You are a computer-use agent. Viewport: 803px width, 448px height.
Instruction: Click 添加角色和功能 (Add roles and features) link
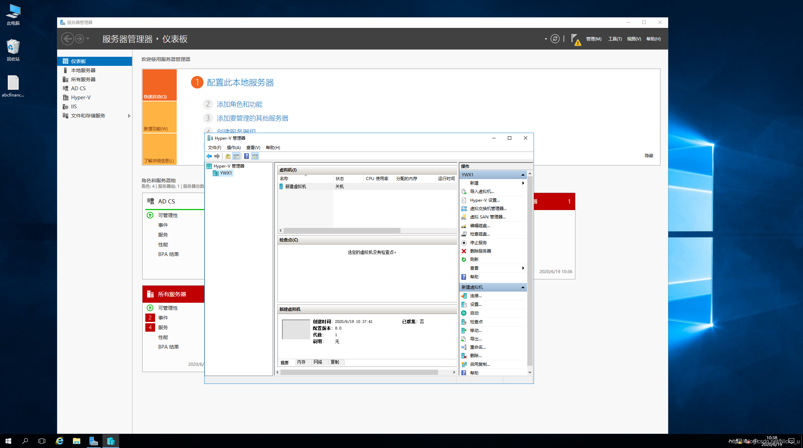coord(239,104)
